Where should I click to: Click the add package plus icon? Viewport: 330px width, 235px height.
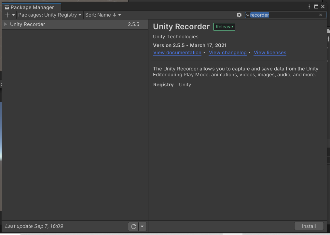tap(7, 15)
